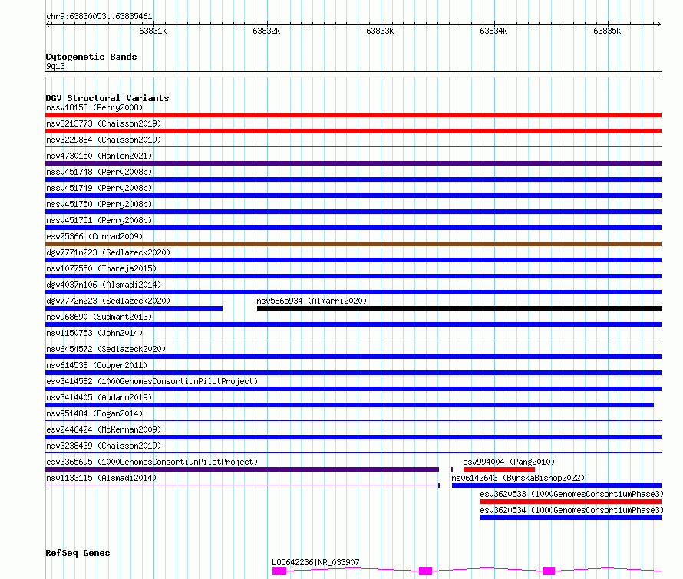Open gene label LOC642236|NR_033907
Viewport: 683px width, 579px height.
[x=316, y=562]
